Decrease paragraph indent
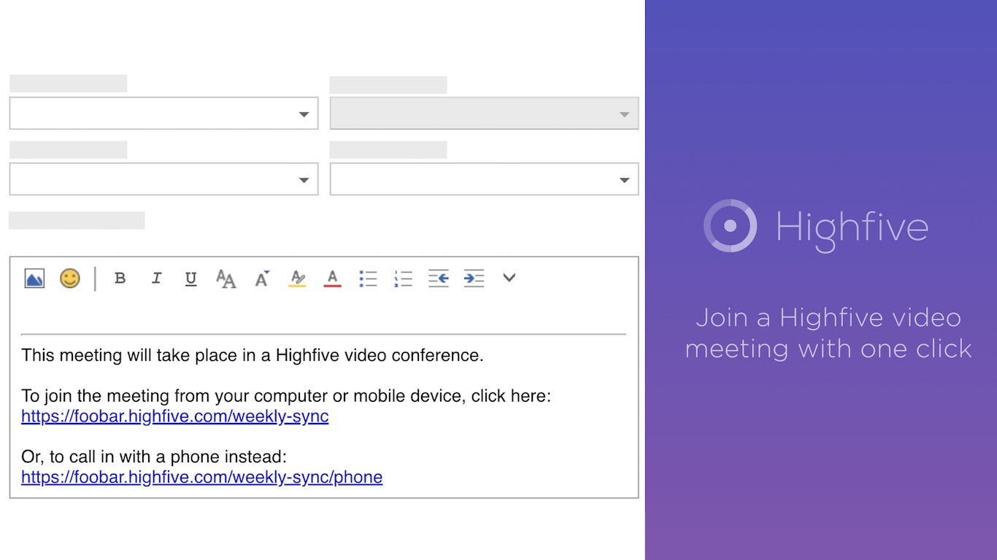 point(439,279)
